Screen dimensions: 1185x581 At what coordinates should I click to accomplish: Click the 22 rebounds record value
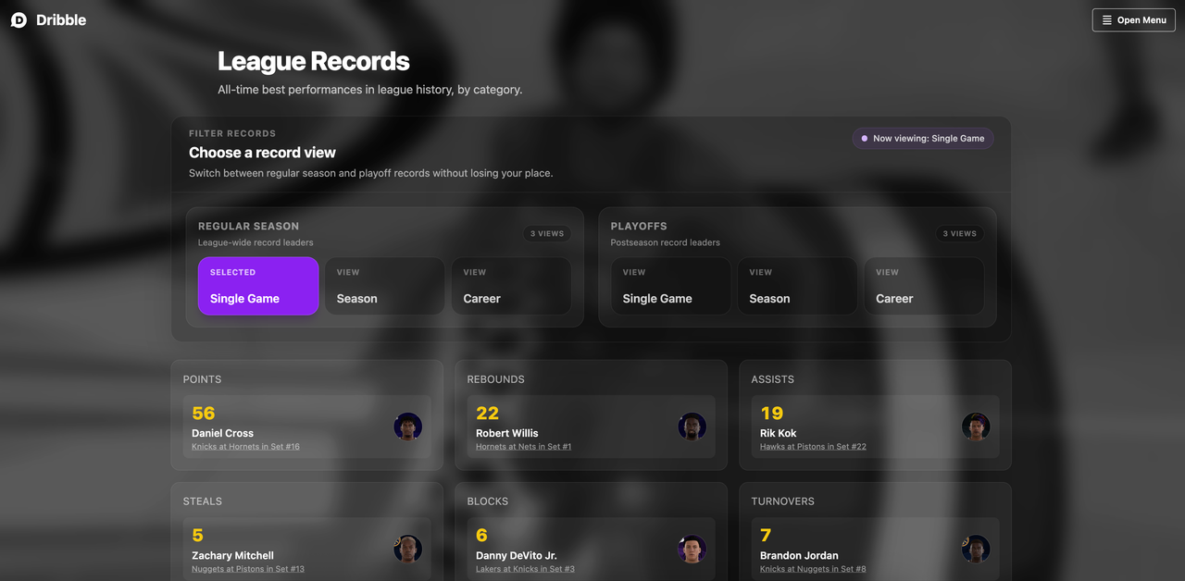coord(488,414)
